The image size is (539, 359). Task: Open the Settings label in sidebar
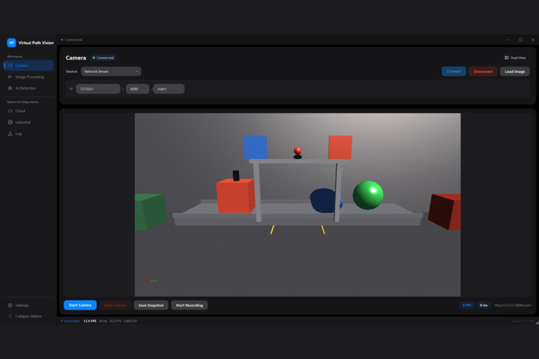tap(22, 306)
